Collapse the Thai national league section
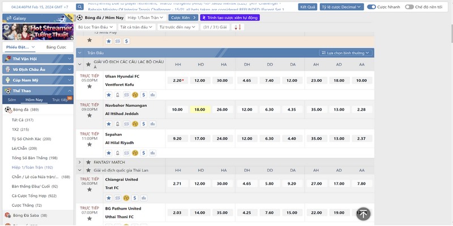This screenshot has width=453, height=226. click(x=80, y=171)
